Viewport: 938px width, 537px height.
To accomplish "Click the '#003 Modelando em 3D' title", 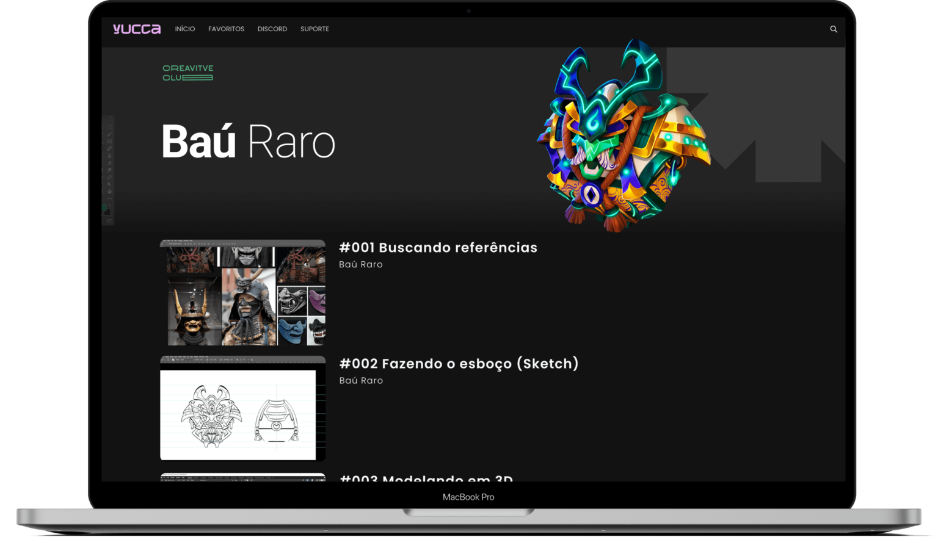I will click(426, 477).
